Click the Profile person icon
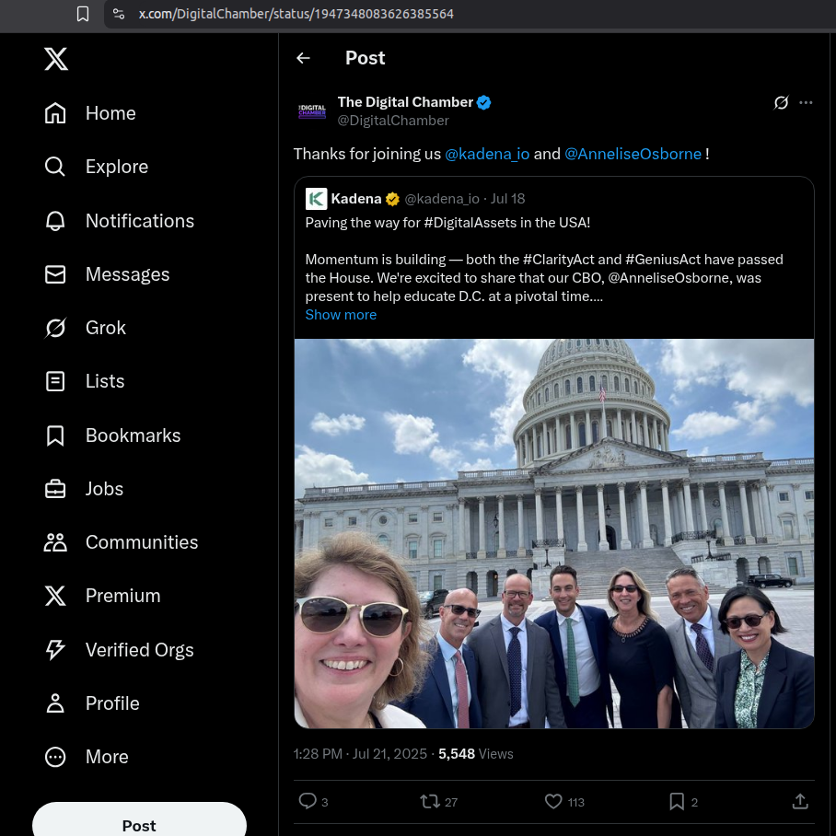Screen dimensions: 836x836 [55, 702]
